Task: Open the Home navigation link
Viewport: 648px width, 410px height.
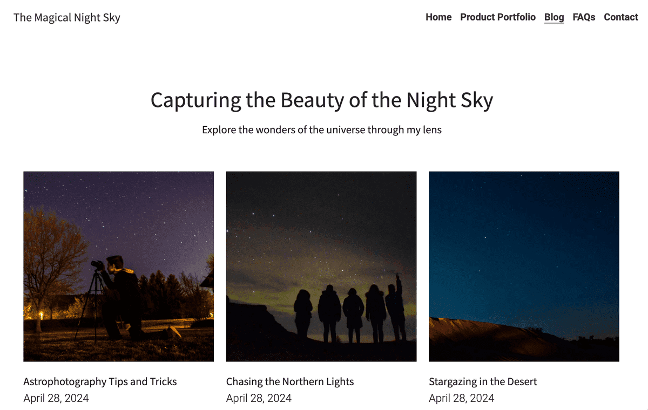Action: tap(438, 17)
